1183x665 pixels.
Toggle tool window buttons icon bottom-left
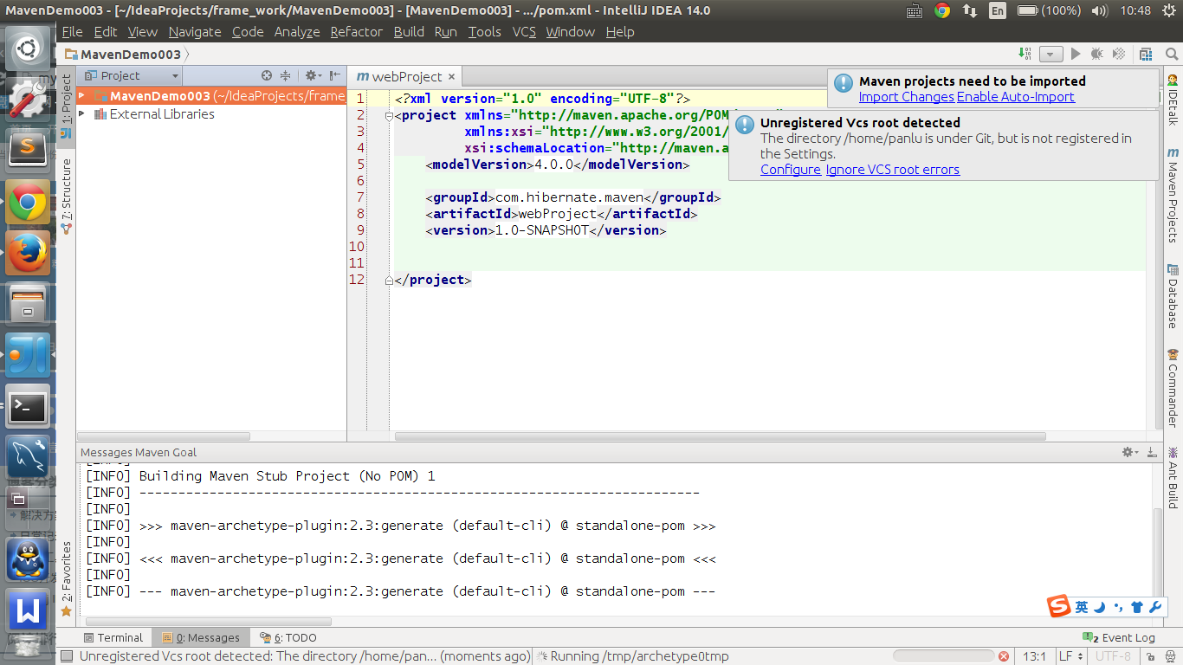[66, 656]
